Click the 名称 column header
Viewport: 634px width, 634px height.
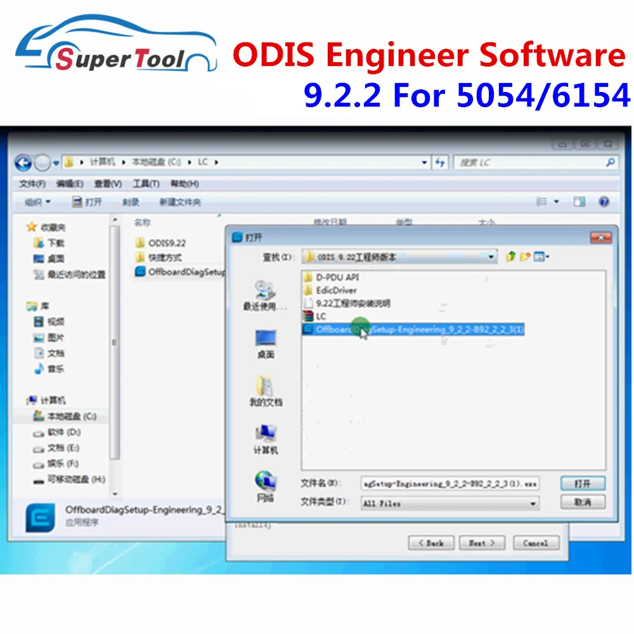pos(142,223)
